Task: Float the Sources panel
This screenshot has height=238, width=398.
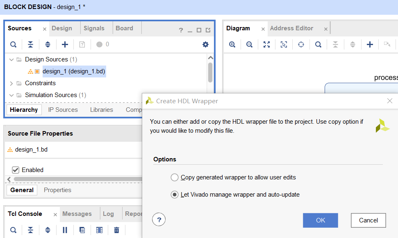Action: (x=208, y=30)
